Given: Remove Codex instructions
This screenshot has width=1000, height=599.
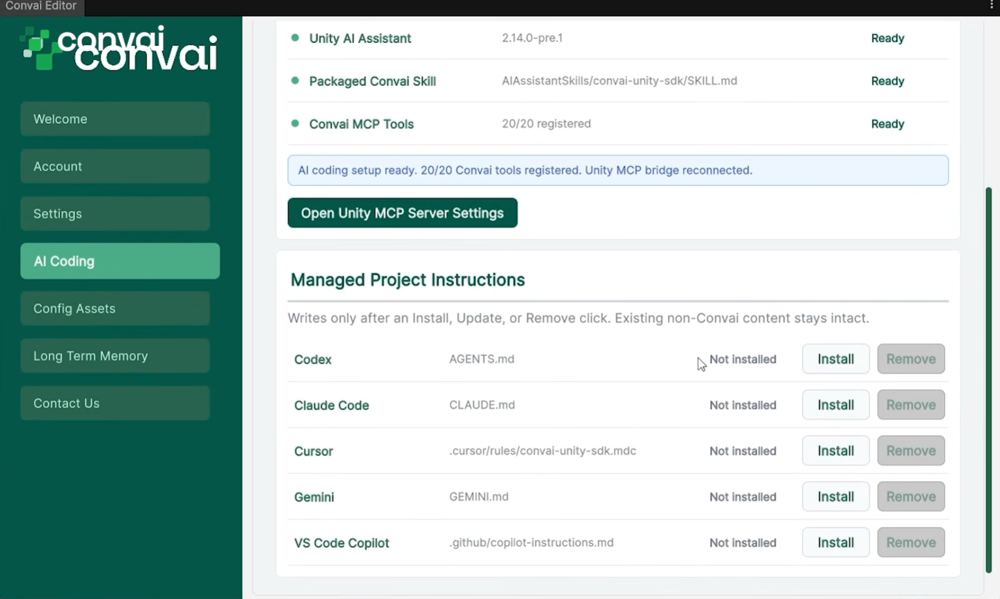Looking at the screenshot, I should coord(911,359).
